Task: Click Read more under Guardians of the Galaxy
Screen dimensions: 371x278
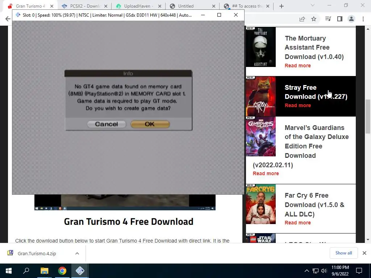Action: point(266,173)
